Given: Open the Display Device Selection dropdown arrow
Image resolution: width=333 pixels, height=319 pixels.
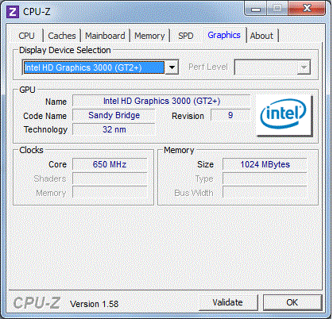Looking at the screenshot, I should [172, 67].
